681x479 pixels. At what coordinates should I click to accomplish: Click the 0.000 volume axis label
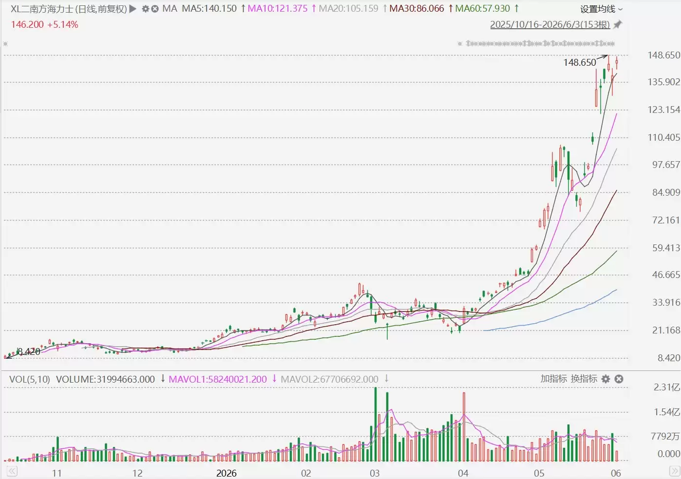(x=669, y=454)
